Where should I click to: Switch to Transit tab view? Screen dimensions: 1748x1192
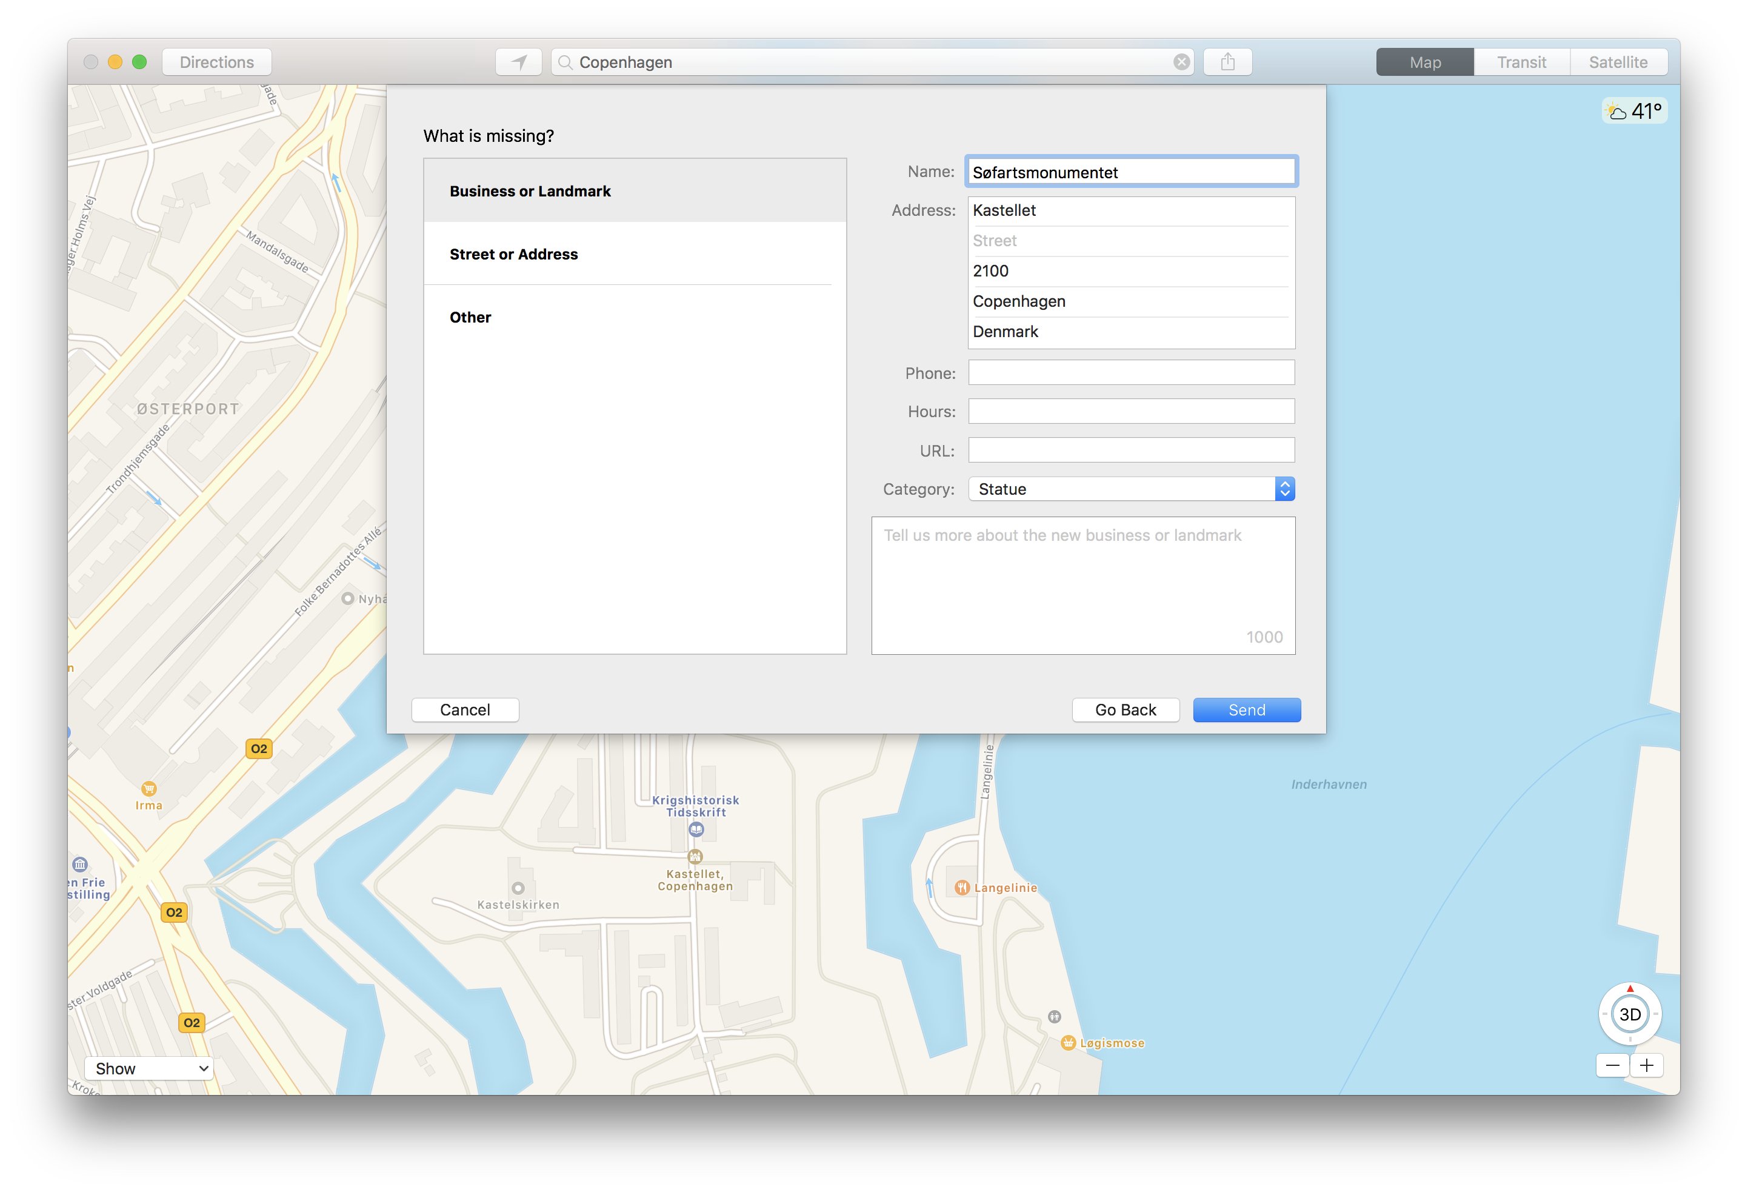[1521, 60]
